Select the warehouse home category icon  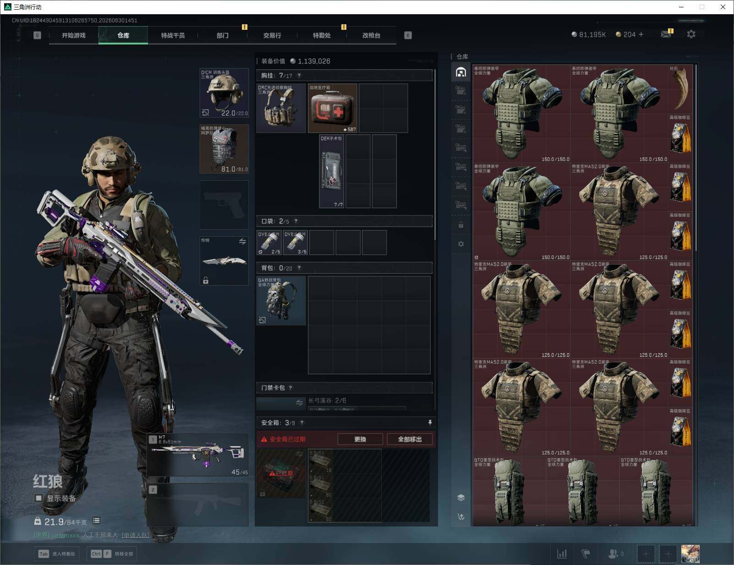coord(460,72)
